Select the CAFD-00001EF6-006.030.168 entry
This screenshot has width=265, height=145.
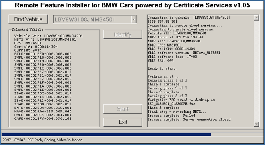tap(43, 118)
